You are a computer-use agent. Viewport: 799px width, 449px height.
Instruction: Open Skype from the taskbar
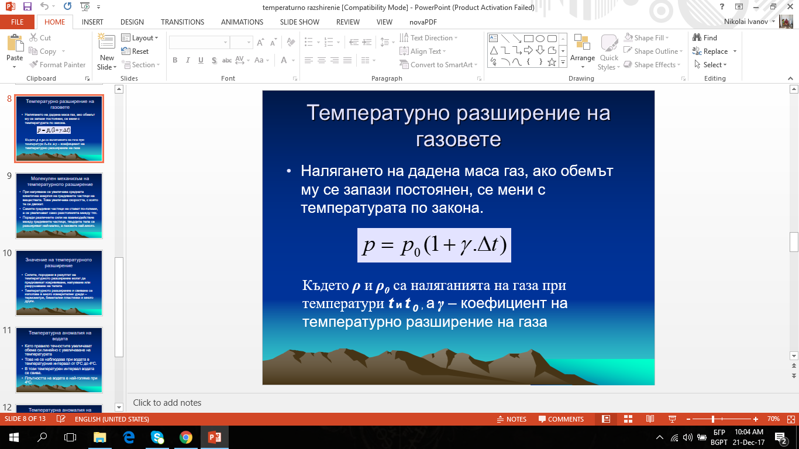(157, 437)
